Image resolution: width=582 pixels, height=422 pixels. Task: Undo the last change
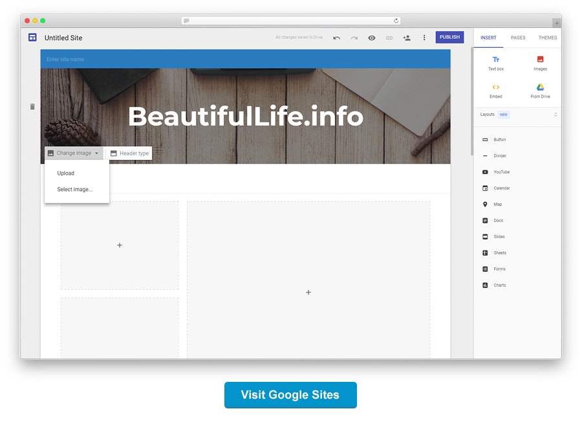[337, 38]
